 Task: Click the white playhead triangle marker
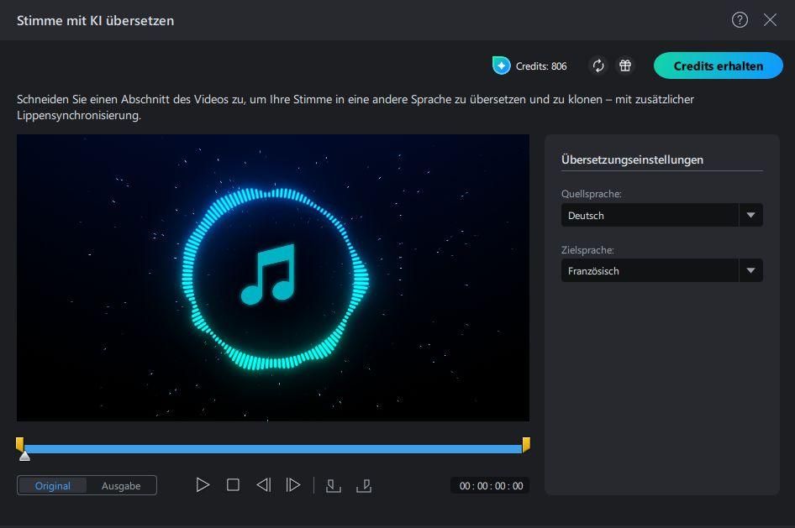click(24, 457)
